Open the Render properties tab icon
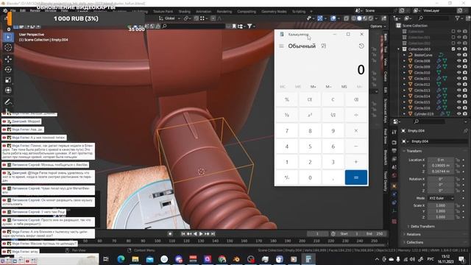The image size is (471, 265). tap(394, 142)
